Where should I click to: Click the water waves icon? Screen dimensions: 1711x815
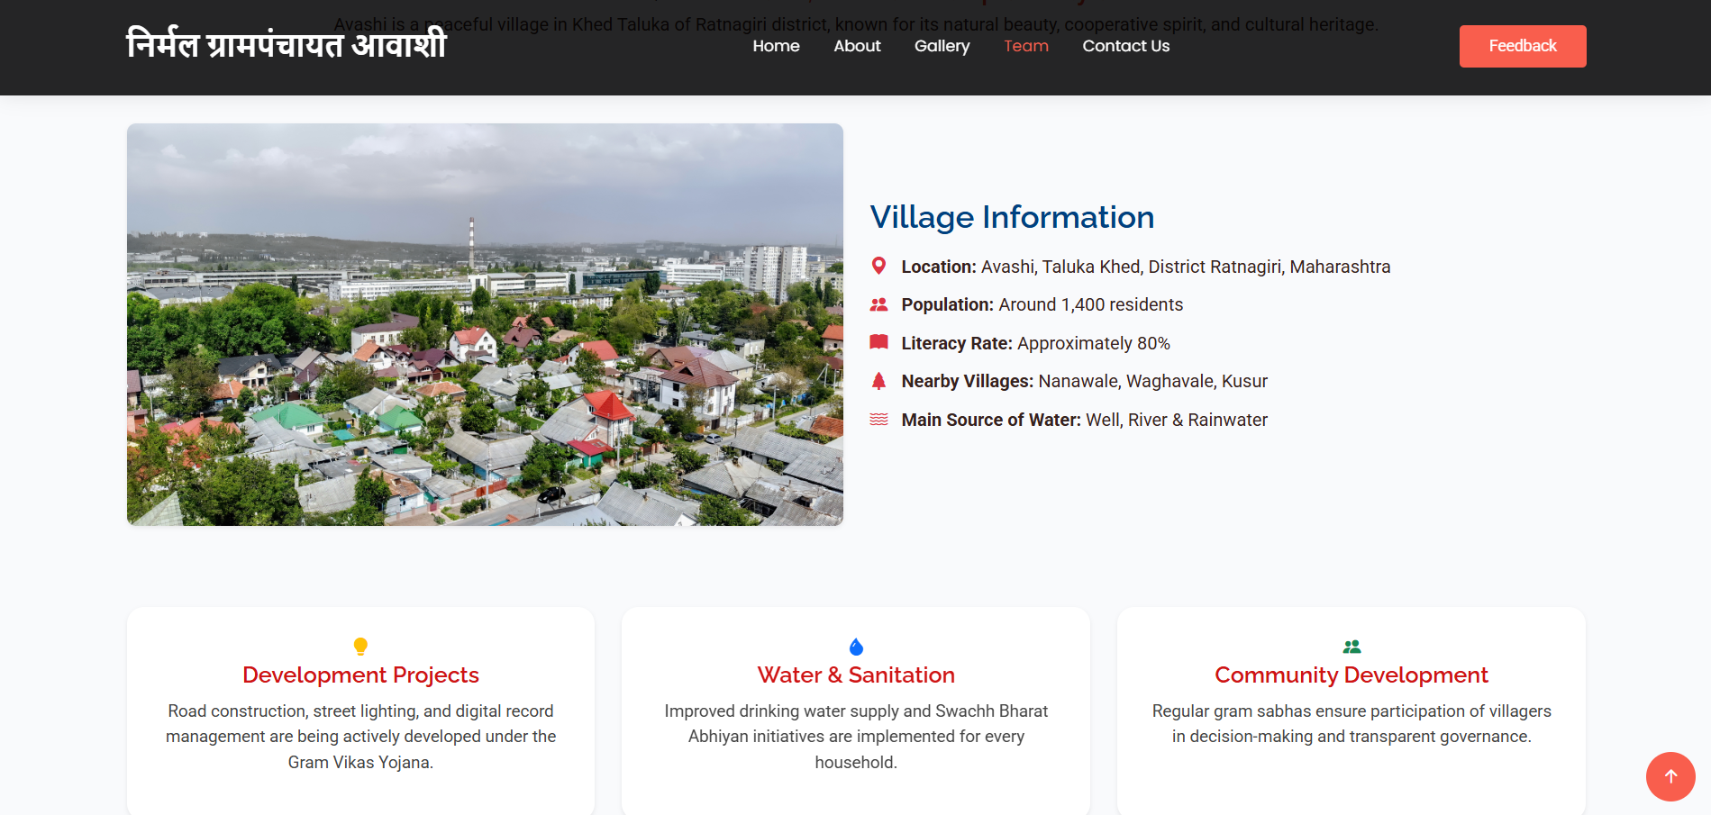tap(878, 420)
